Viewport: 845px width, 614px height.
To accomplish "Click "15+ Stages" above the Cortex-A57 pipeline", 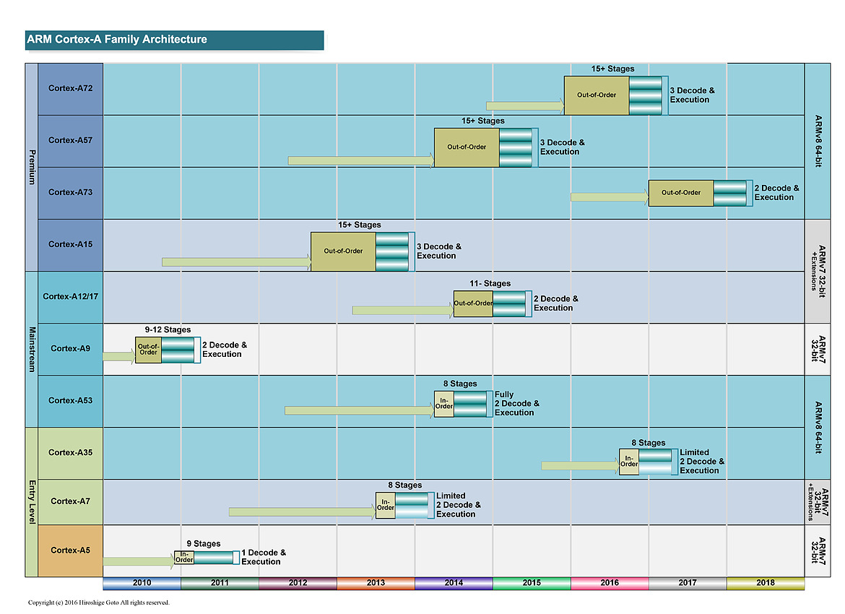I will [x=483, y=121].
